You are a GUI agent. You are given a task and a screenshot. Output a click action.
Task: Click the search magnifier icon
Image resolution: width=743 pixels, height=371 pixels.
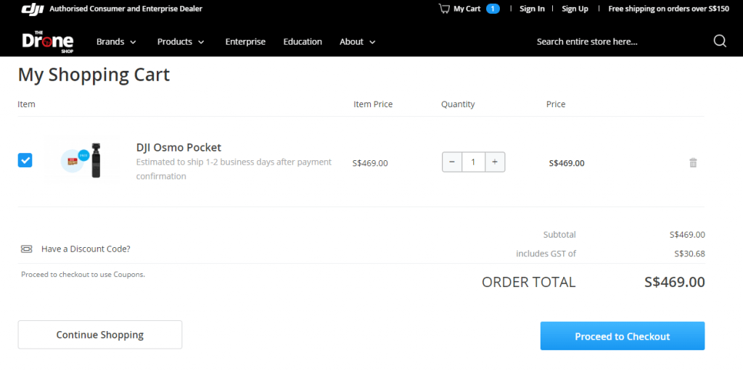(720, 41)
